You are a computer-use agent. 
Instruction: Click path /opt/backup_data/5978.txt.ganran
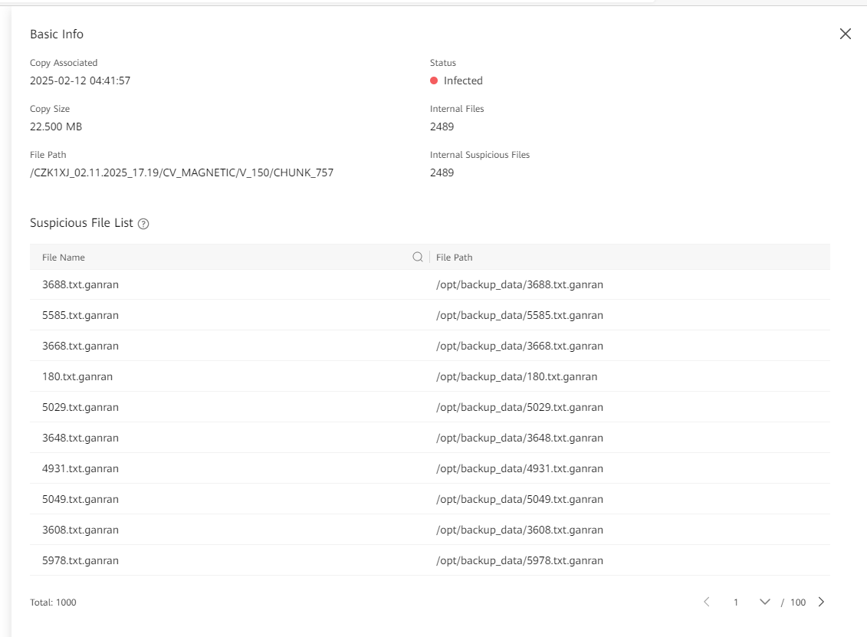[x=519, y=560]
